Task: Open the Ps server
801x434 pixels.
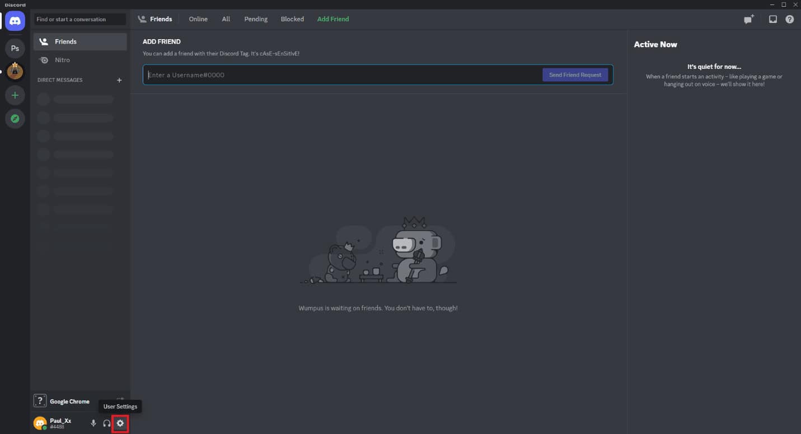Action: tap(15, 49)
